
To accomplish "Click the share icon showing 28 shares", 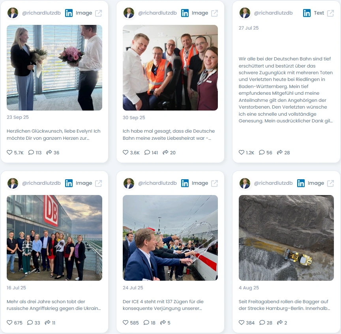I will click(280, 152).
